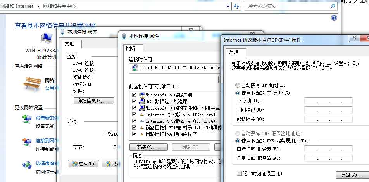
Task: Toggle the Microsoft 网络客户端 checkbox
Action: (134, 95)
